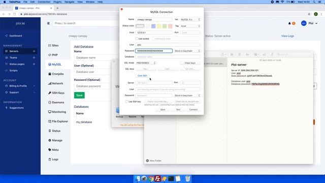
Task: Open the Status section
Action: click(54, 131)
